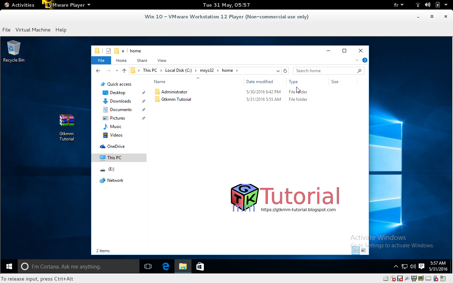453x283 pixels.
Task: Click Local Disk (C:) in the breadcrumb
Action: coord(178,70)
